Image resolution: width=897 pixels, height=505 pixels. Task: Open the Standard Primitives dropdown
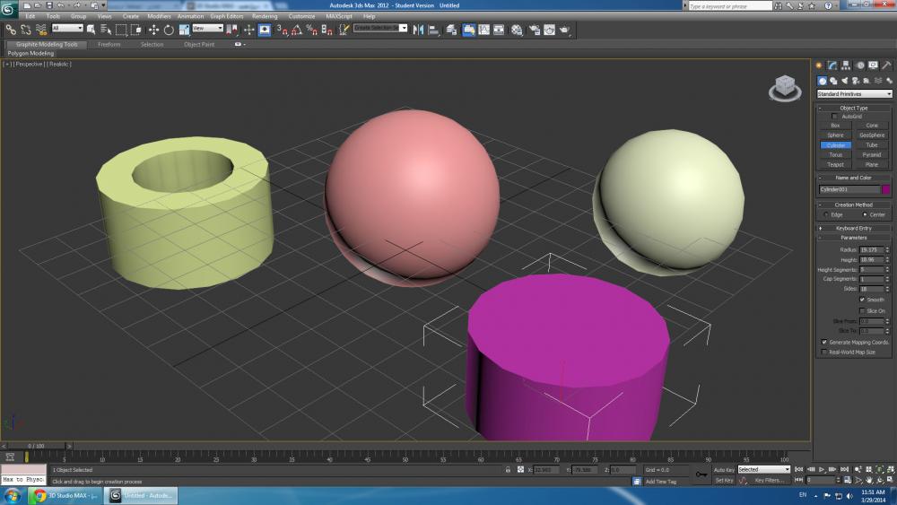coord(854,94)
